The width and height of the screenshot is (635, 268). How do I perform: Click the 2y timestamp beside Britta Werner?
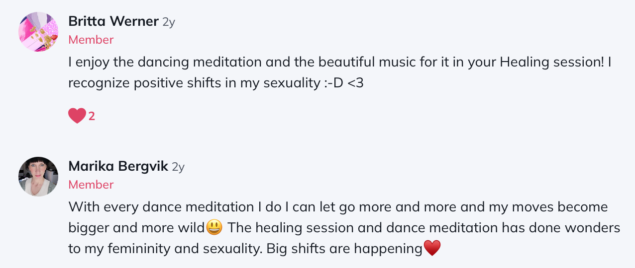coord(169,22)
